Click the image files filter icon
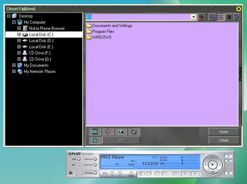247x184 pixels. coord(121,132)
